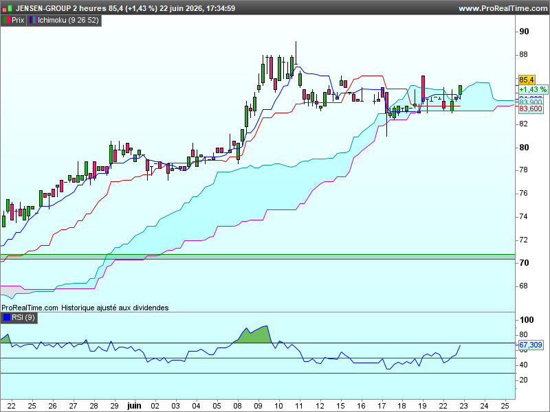This screenshot has width=550, height=412.
Task: Click the 'Historique ajusté aux dividendes' note
Action: pos(115,308)
